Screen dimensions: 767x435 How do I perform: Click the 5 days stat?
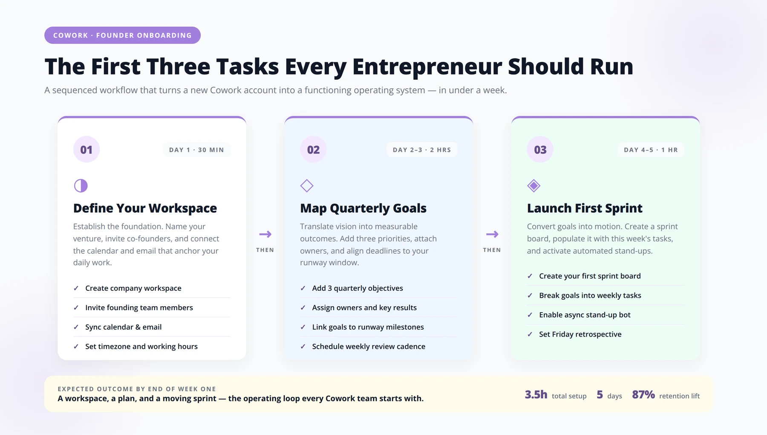[609, 395]
